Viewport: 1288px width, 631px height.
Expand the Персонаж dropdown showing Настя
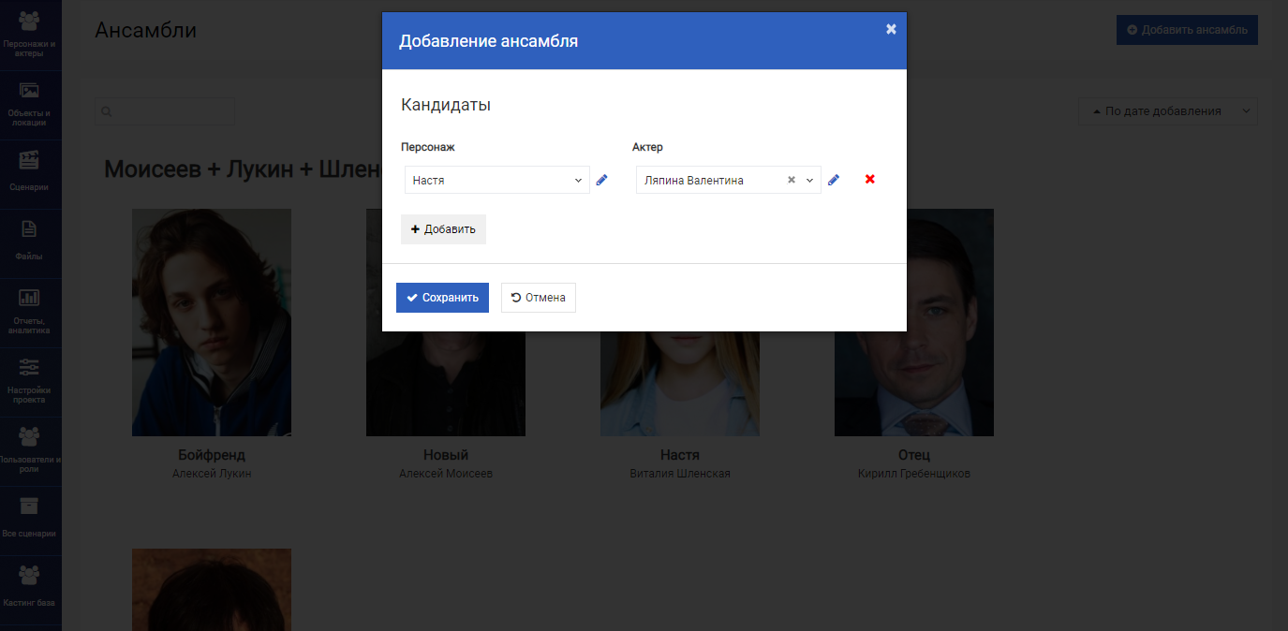tap(497, 180)
